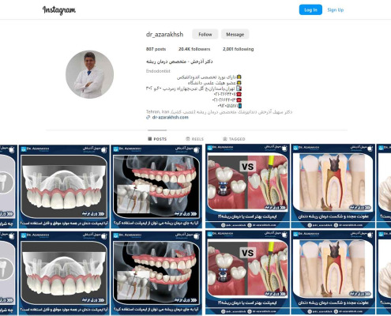The image size is (391, 316).
Task: Send a Message to dr_azarakhsh
Action: tap(235, 34)
